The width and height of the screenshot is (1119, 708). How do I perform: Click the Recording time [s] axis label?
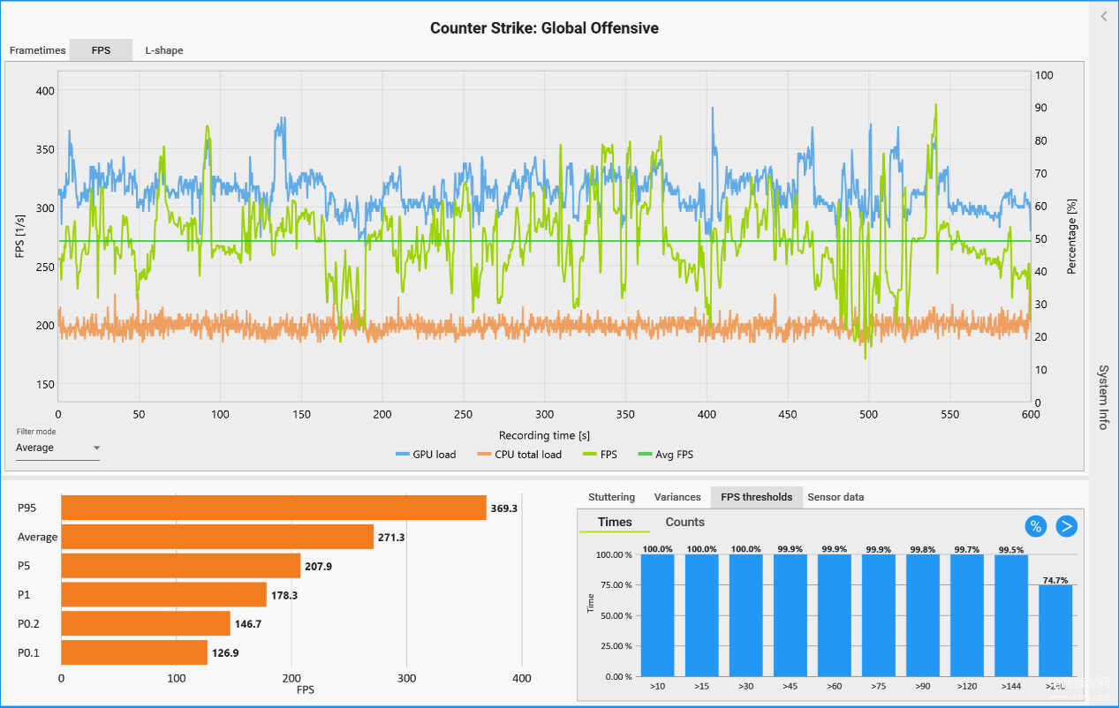[x=544, y=435]
